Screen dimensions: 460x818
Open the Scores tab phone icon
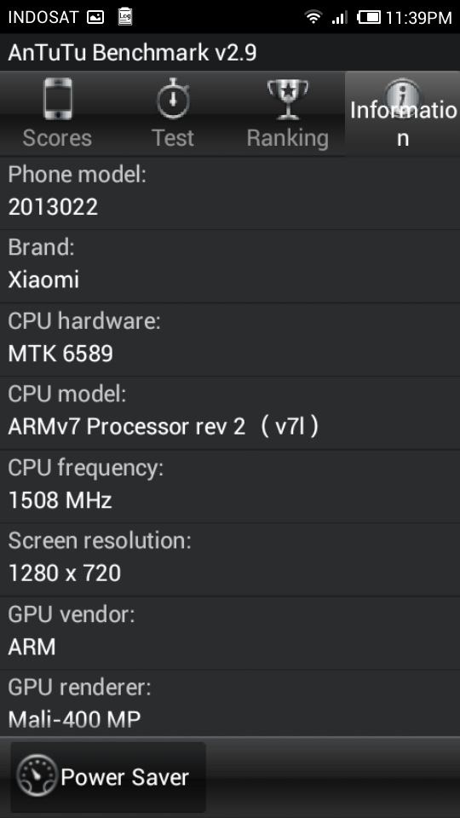57,100
